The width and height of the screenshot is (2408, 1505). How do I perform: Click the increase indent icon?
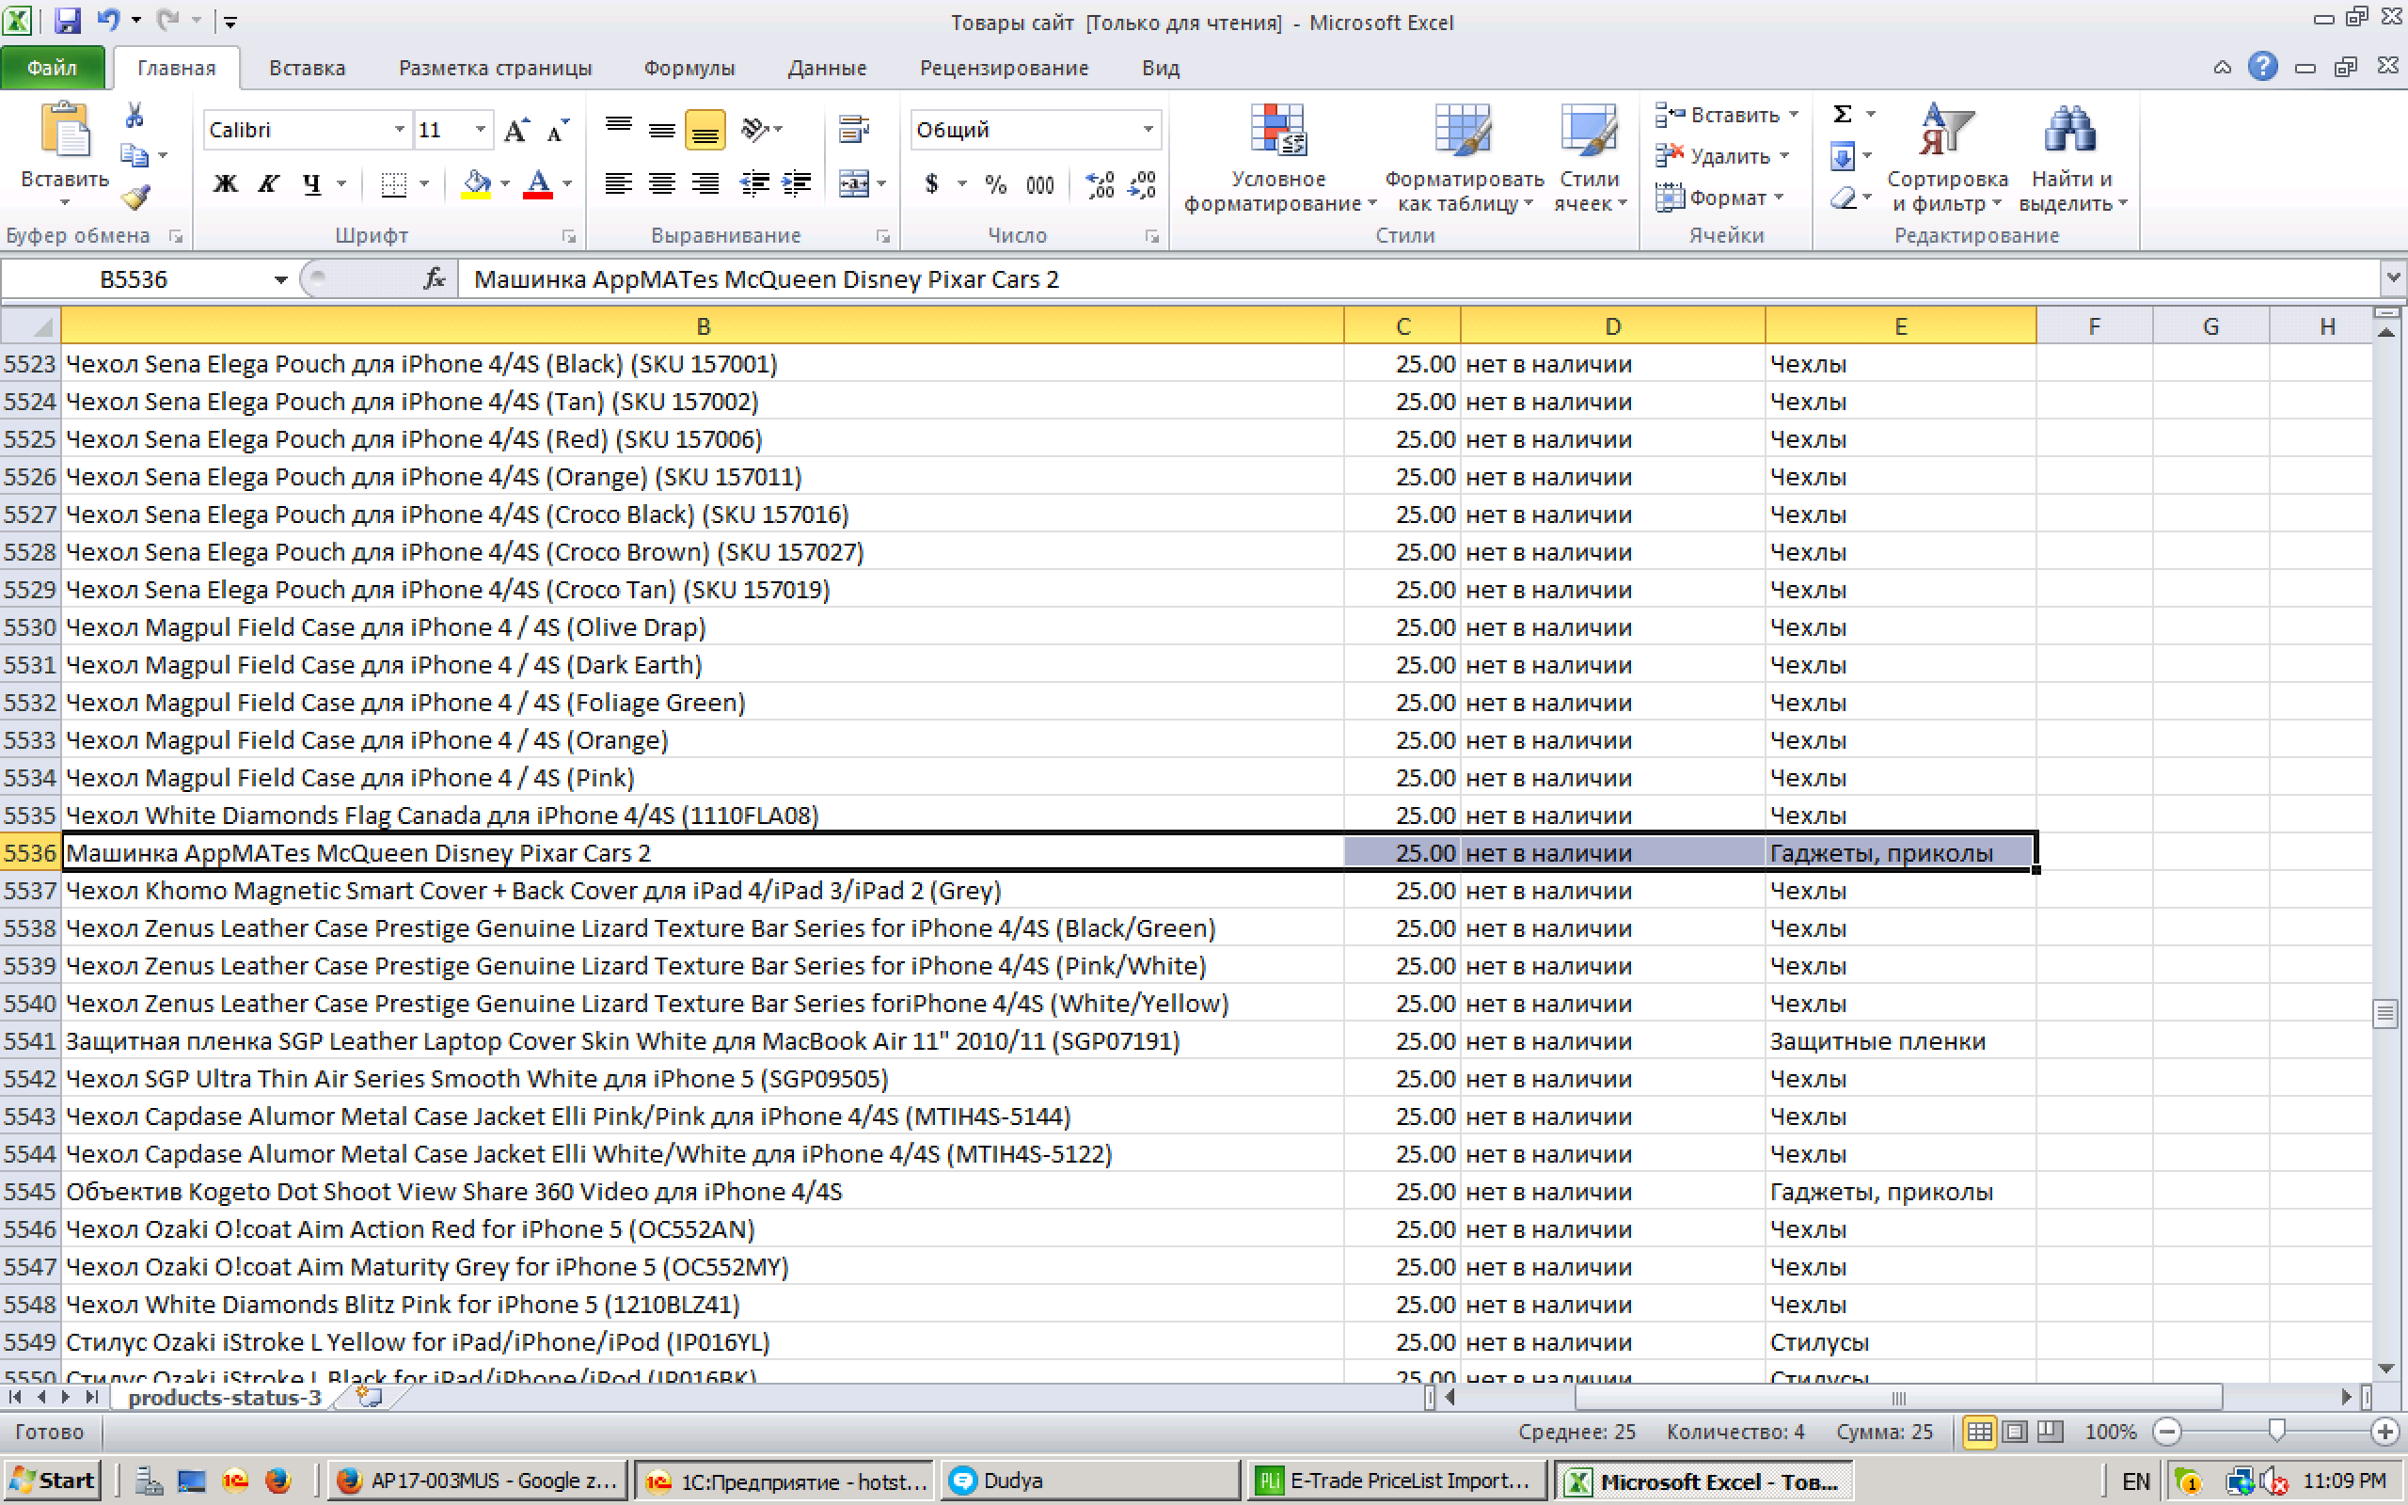click(797, 184)
